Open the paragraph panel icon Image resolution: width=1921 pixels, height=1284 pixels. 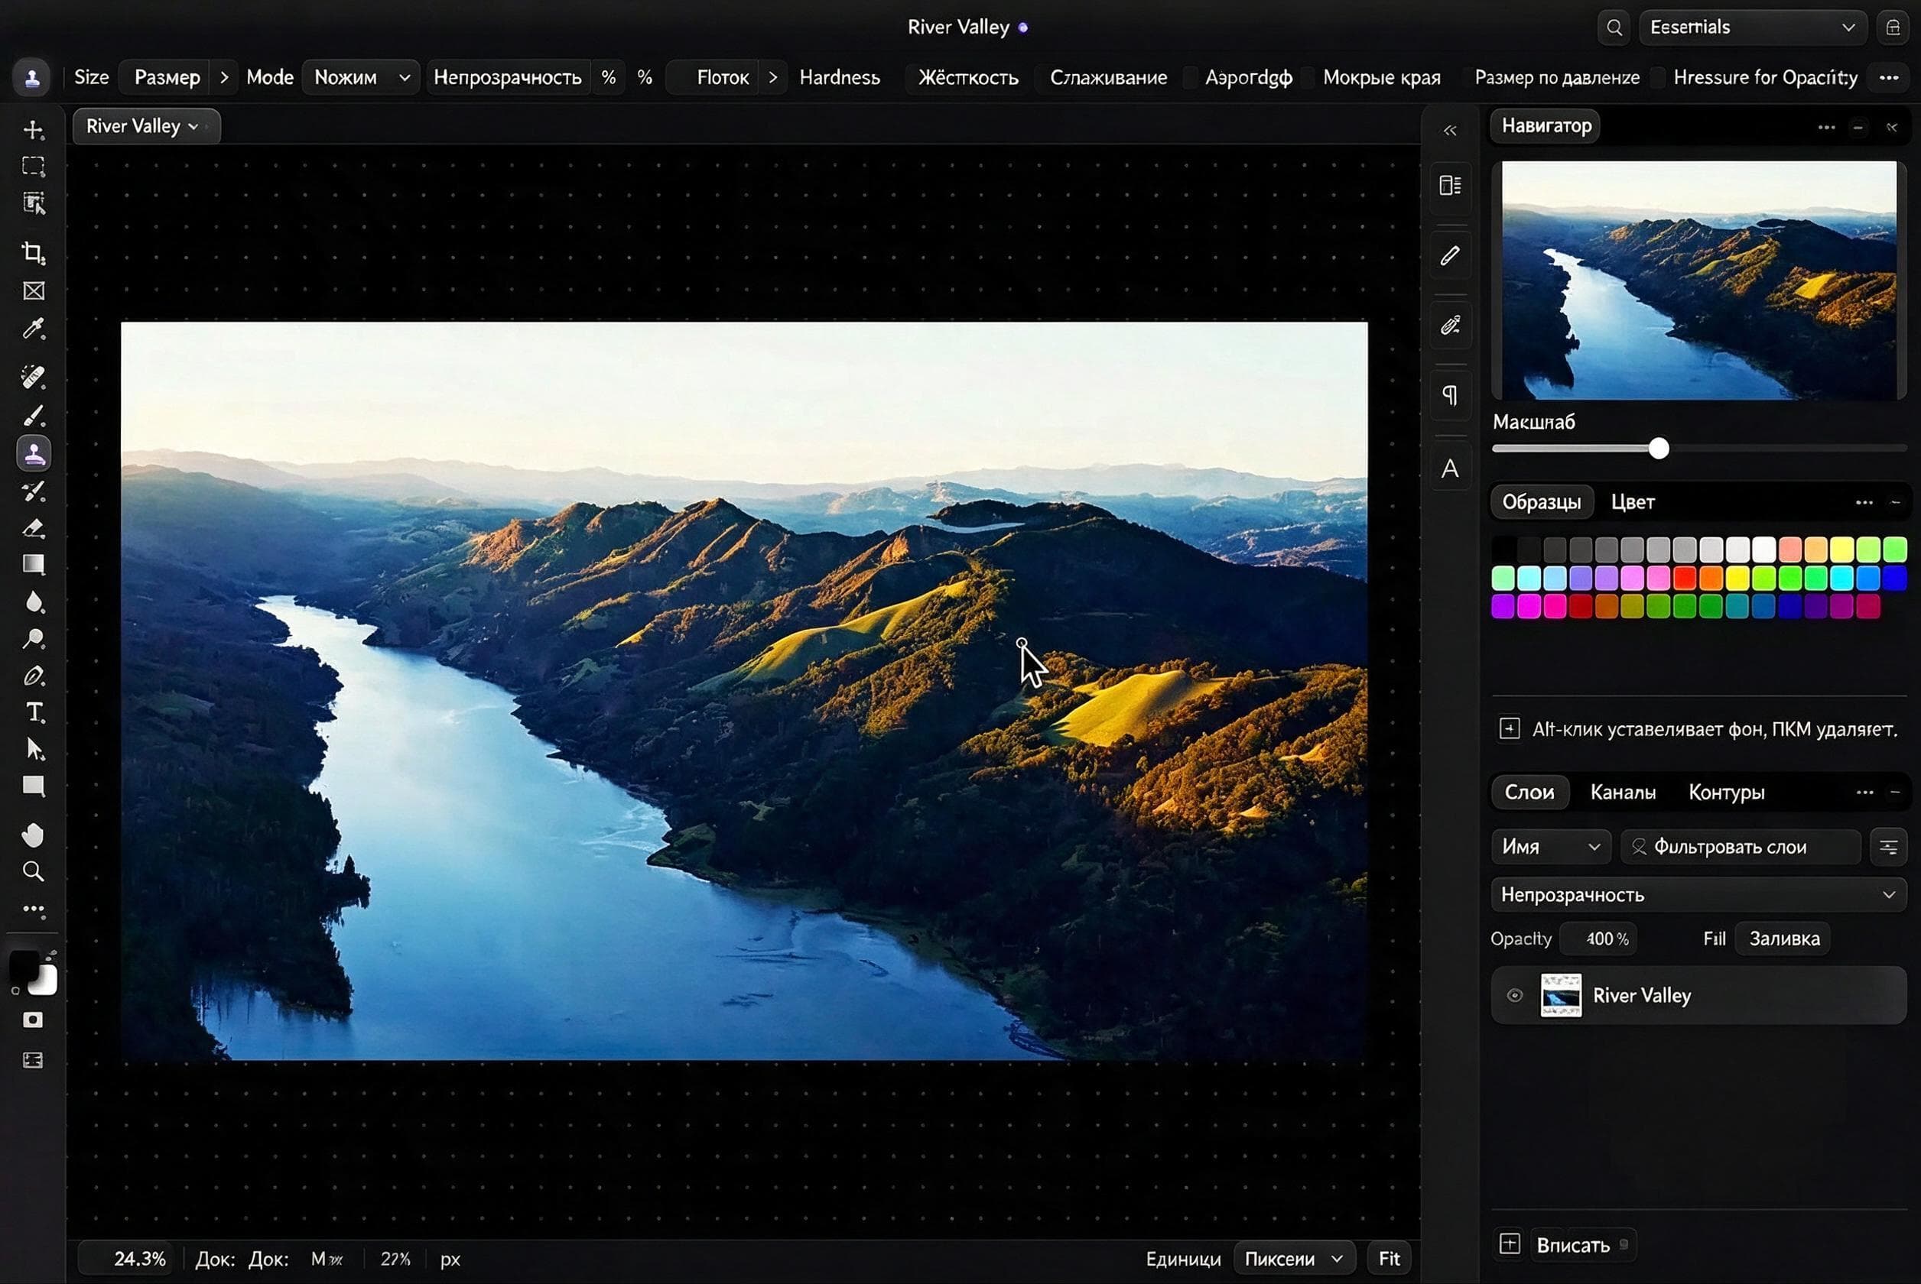(1450, 397)
